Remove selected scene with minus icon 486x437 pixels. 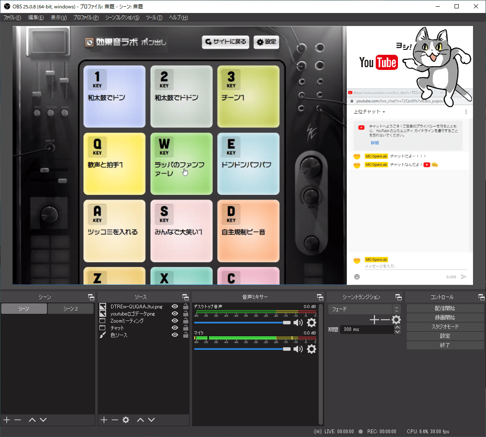click(18, 420)
